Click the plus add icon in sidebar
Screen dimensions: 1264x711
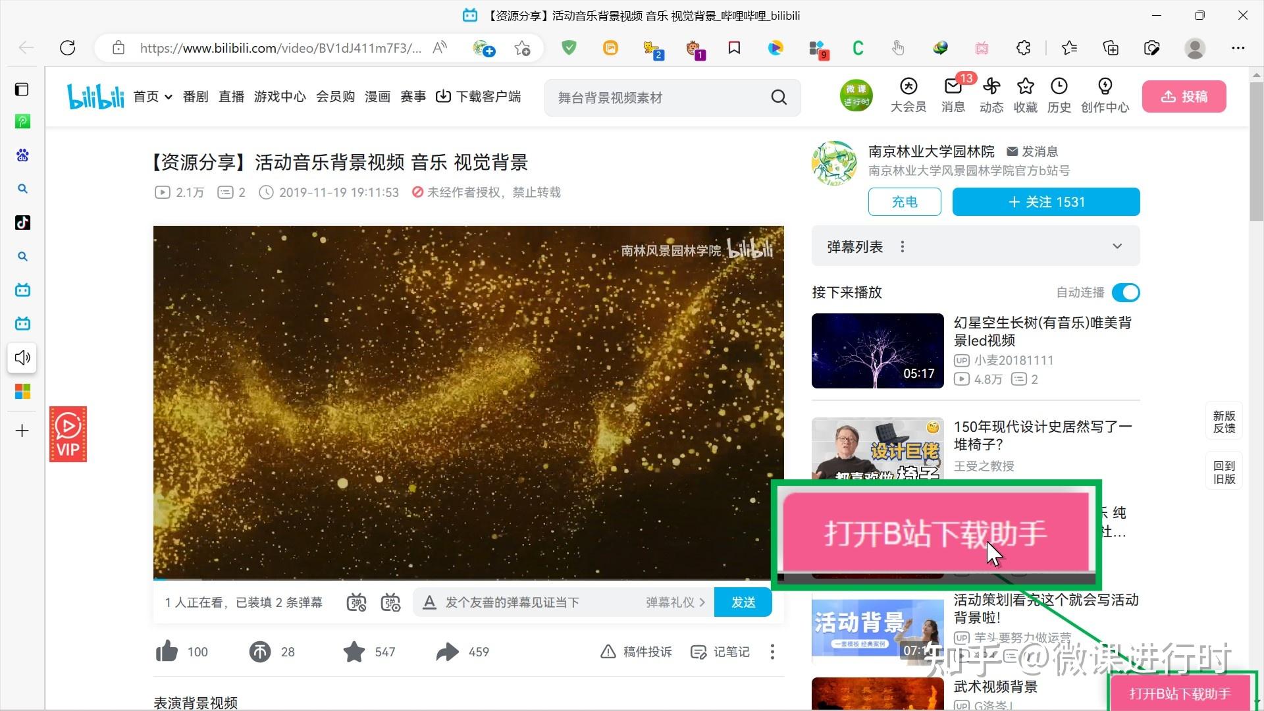pos(22,431)
